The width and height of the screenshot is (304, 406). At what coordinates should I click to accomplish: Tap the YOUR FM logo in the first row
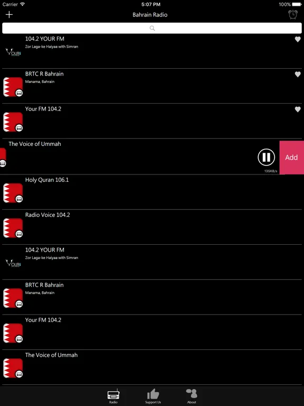click(13, 52)
